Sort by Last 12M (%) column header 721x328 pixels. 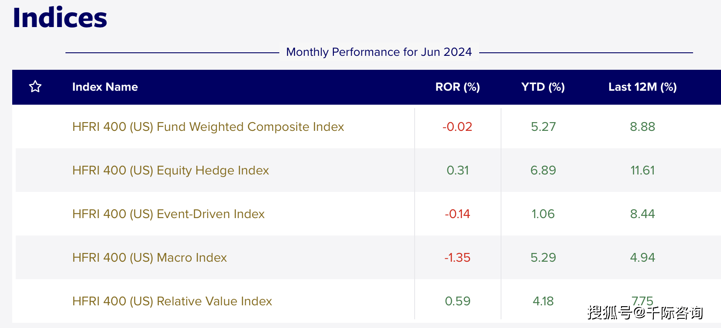pos(642,87)
